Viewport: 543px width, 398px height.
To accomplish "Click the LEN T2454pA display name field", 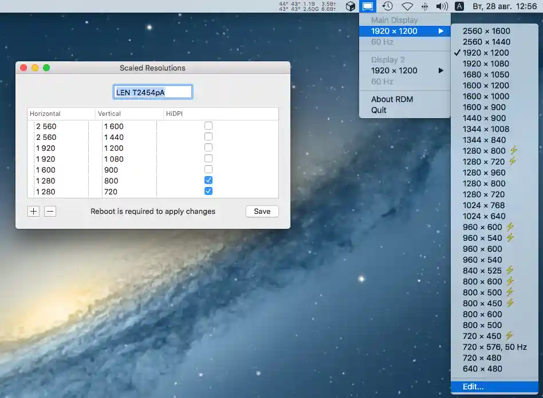I will coord(152,91).
